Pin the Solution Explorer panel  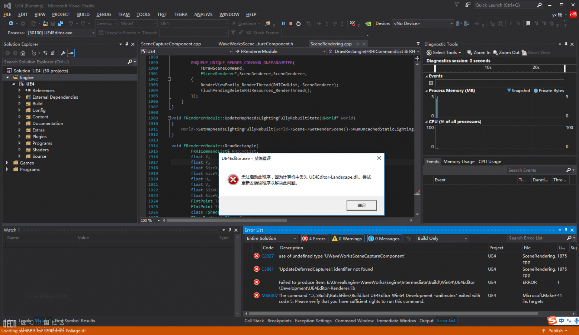click(127, 44)
